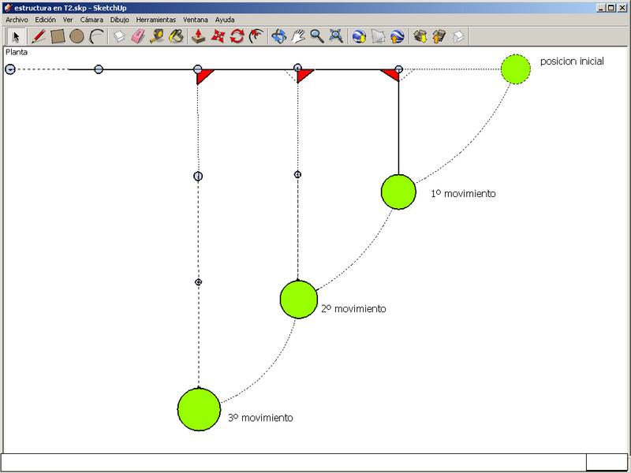631x473 pixels.
Task: Click the measurements box in status bar
Action: [x=606, y=462]
